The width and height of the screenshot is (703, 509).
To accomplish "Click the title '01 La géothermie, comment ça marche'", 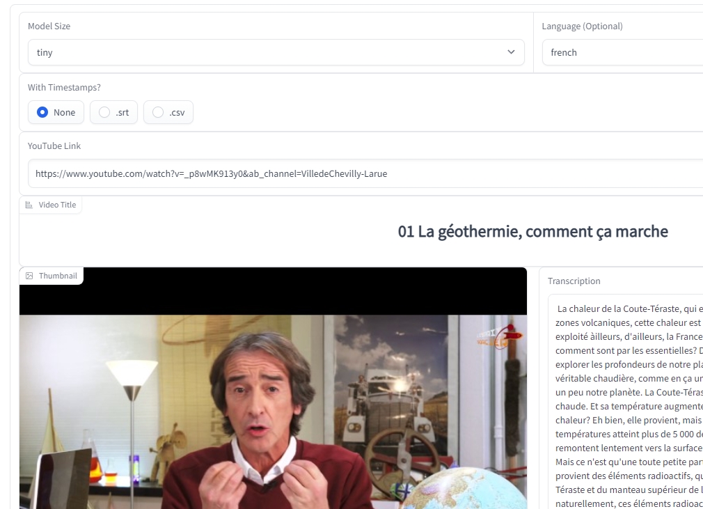I will (532, 231).
